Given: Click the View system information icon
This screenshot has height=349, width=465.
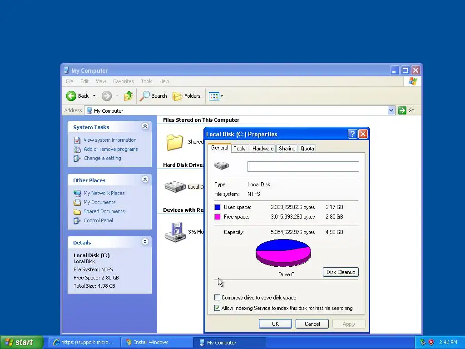Looking at the screenshot, I should click(77, 140).
